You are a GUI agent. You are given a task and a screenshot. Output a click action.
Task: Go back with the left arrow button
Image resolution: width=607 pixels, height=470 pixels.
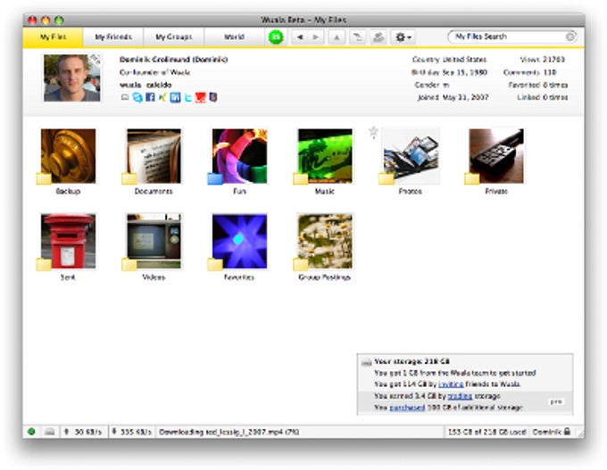(300, 37)
